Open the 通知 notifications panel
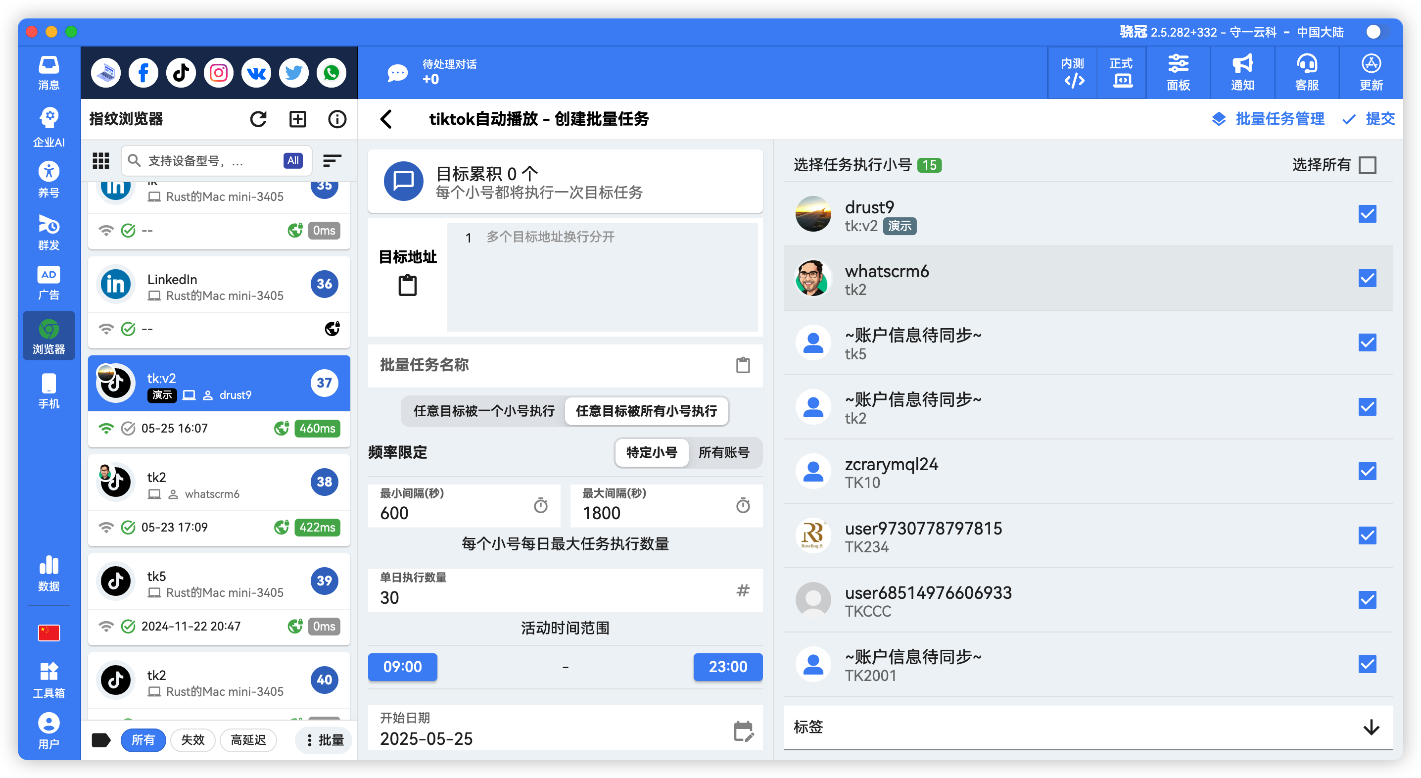 click(1242, 72)
